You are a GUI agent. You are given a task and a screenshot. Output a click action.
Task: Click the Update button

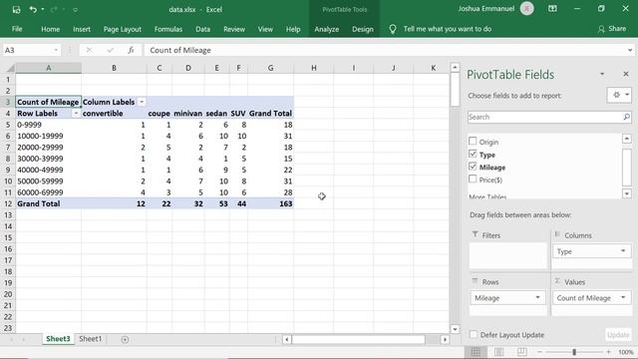(x=618, y=335)
